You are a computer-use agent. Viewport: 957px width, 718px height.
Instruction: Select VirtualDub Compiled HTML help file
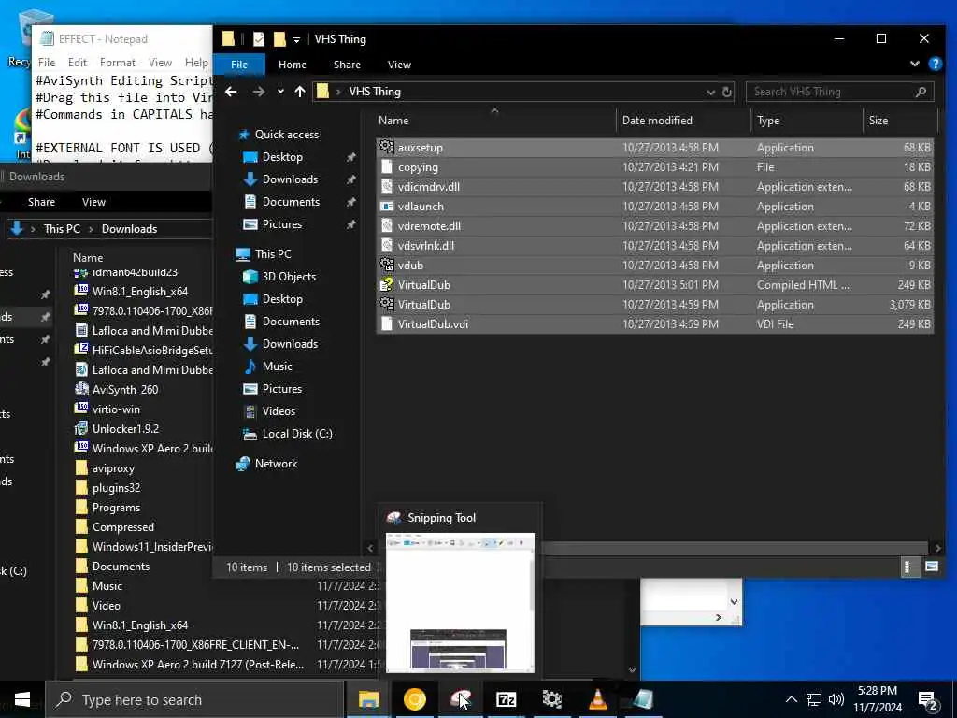[655, 285]
